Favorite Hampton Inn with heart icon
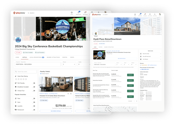This screenshot has width=175, height=125. point(68,94)
